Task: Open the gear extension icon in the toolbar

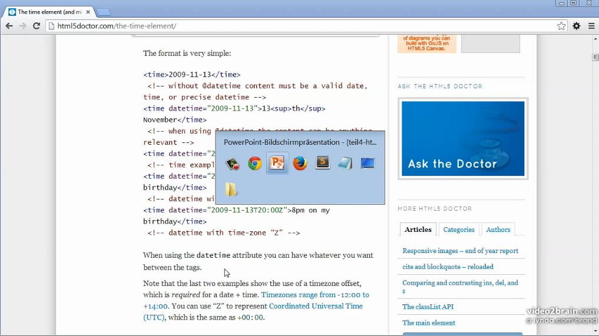Action: [x=577, y=26]
